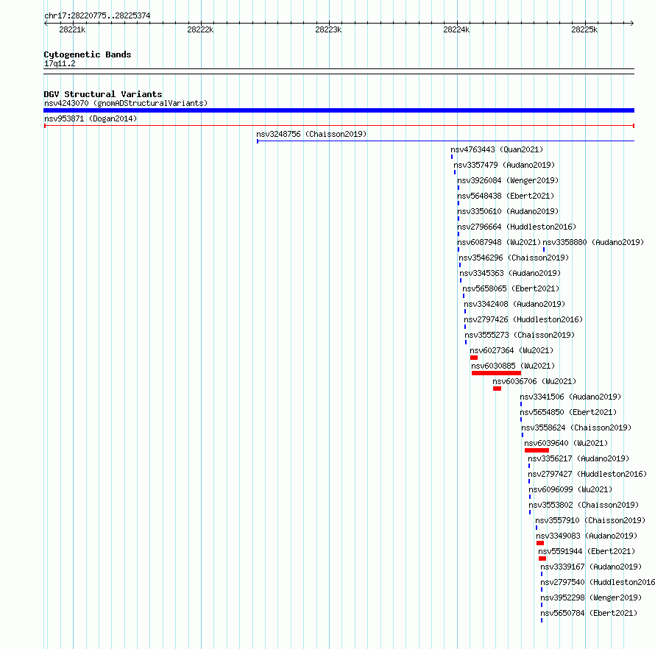Image resolution: width=655 pixels, height=649 pixels.
Task: Select the nsv5654850 (Ebert2021) label
Action: [568, 412]
